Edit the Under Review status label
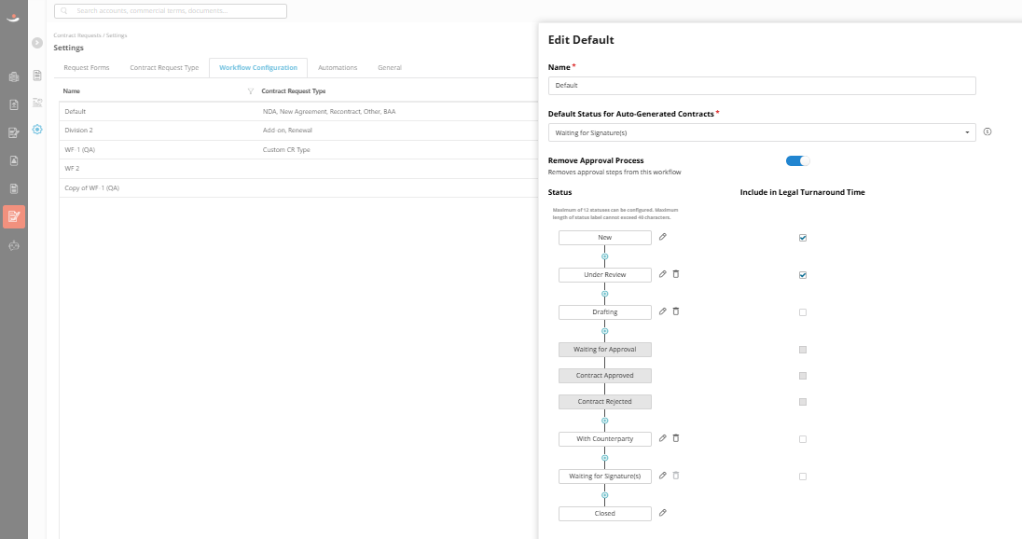This screenshot has width=1022, height=539. click(662, 274)
